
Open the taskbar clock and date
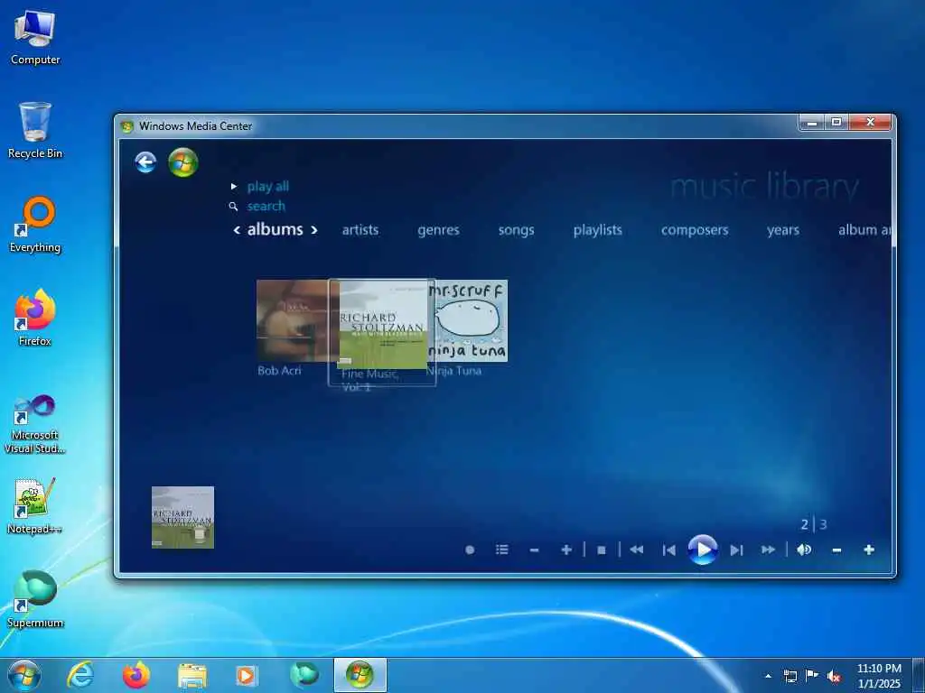(x=879, y=676)
